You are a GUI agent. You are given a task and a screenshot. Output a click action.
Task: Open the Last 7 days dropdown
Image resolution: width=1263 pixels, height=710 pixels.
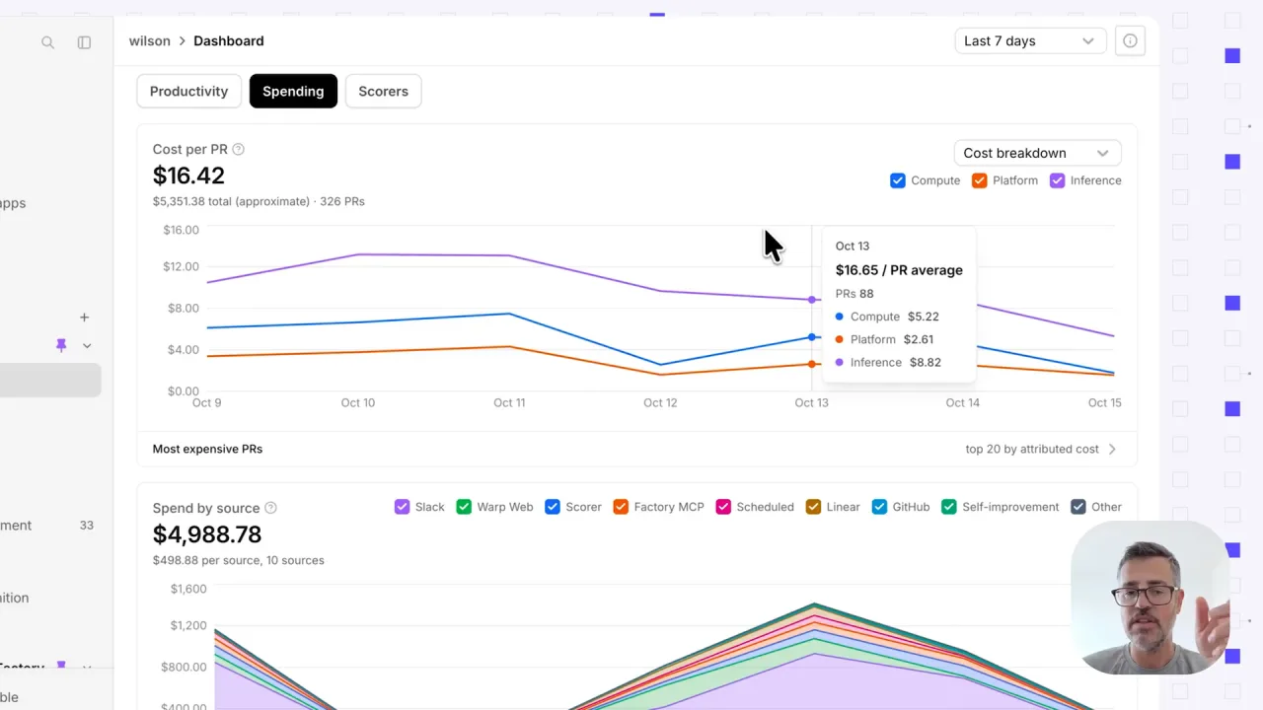point(1029,40)
